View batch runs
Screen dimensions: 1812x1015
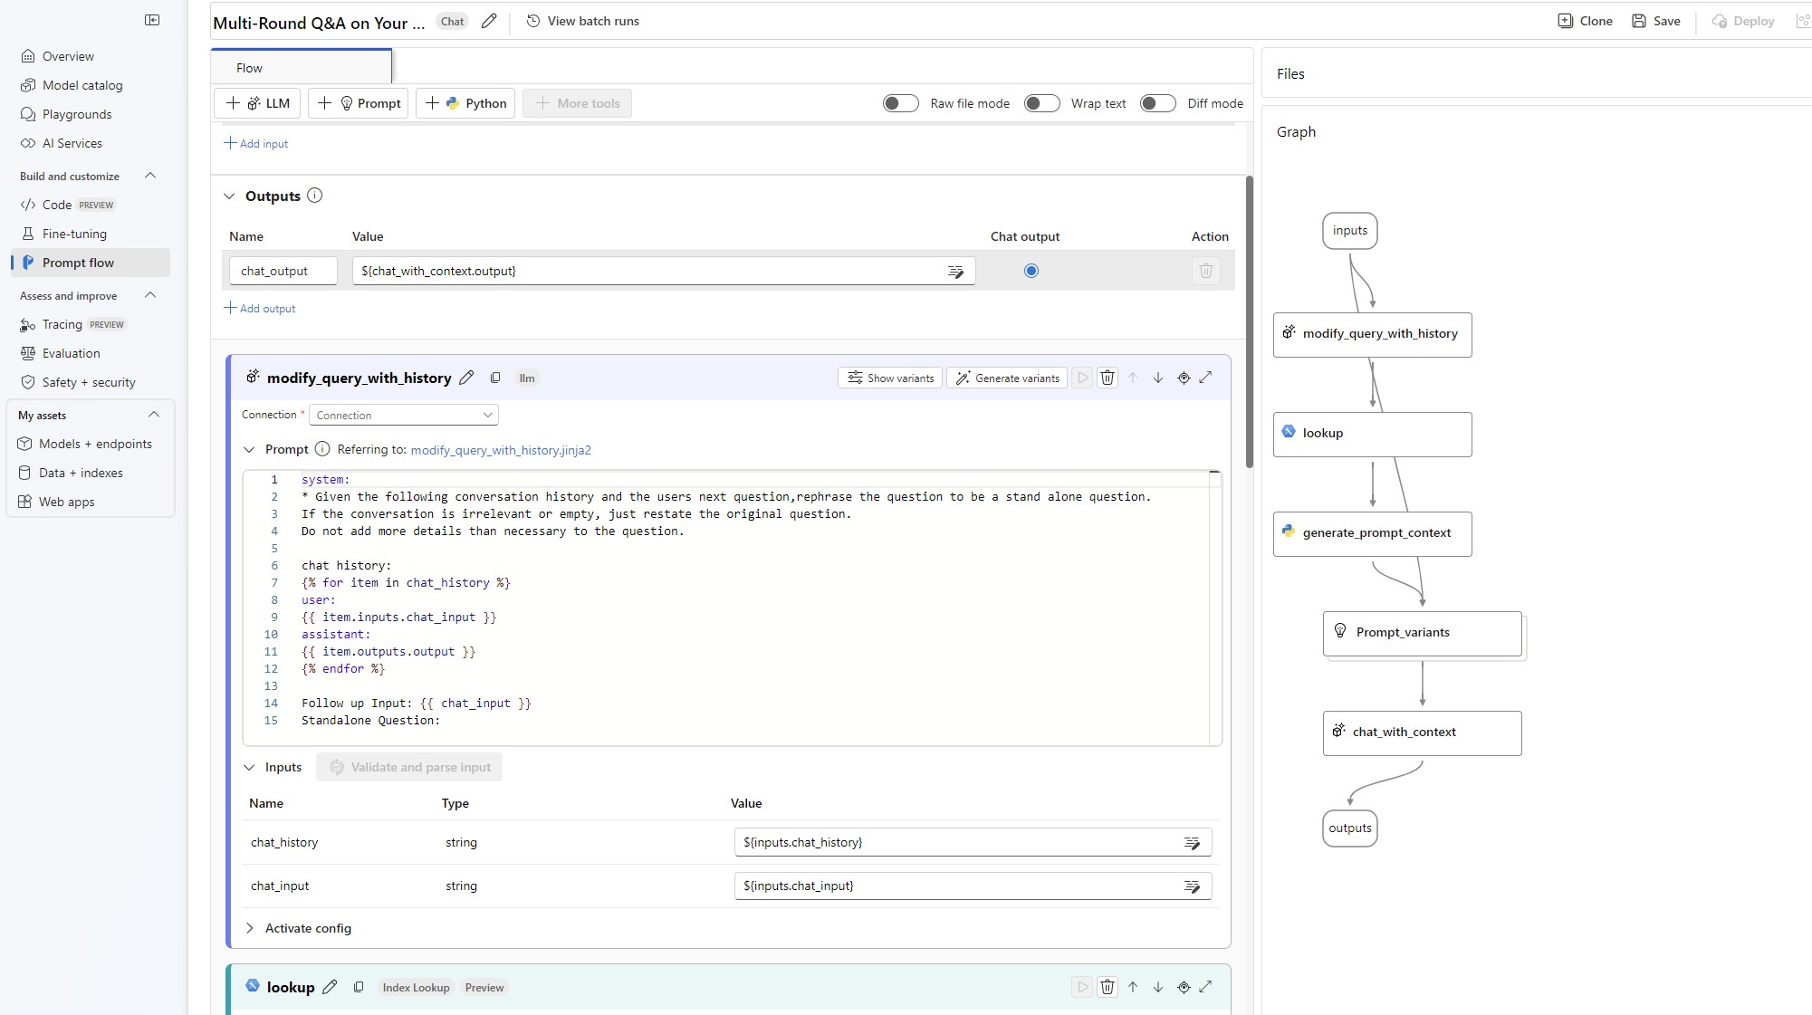pyautogui.click(x=582, y=21)
